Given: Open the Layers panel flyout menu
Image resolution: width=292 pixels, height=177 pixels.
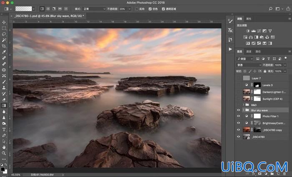Looking at the screenshot, I should click(289, 51).
